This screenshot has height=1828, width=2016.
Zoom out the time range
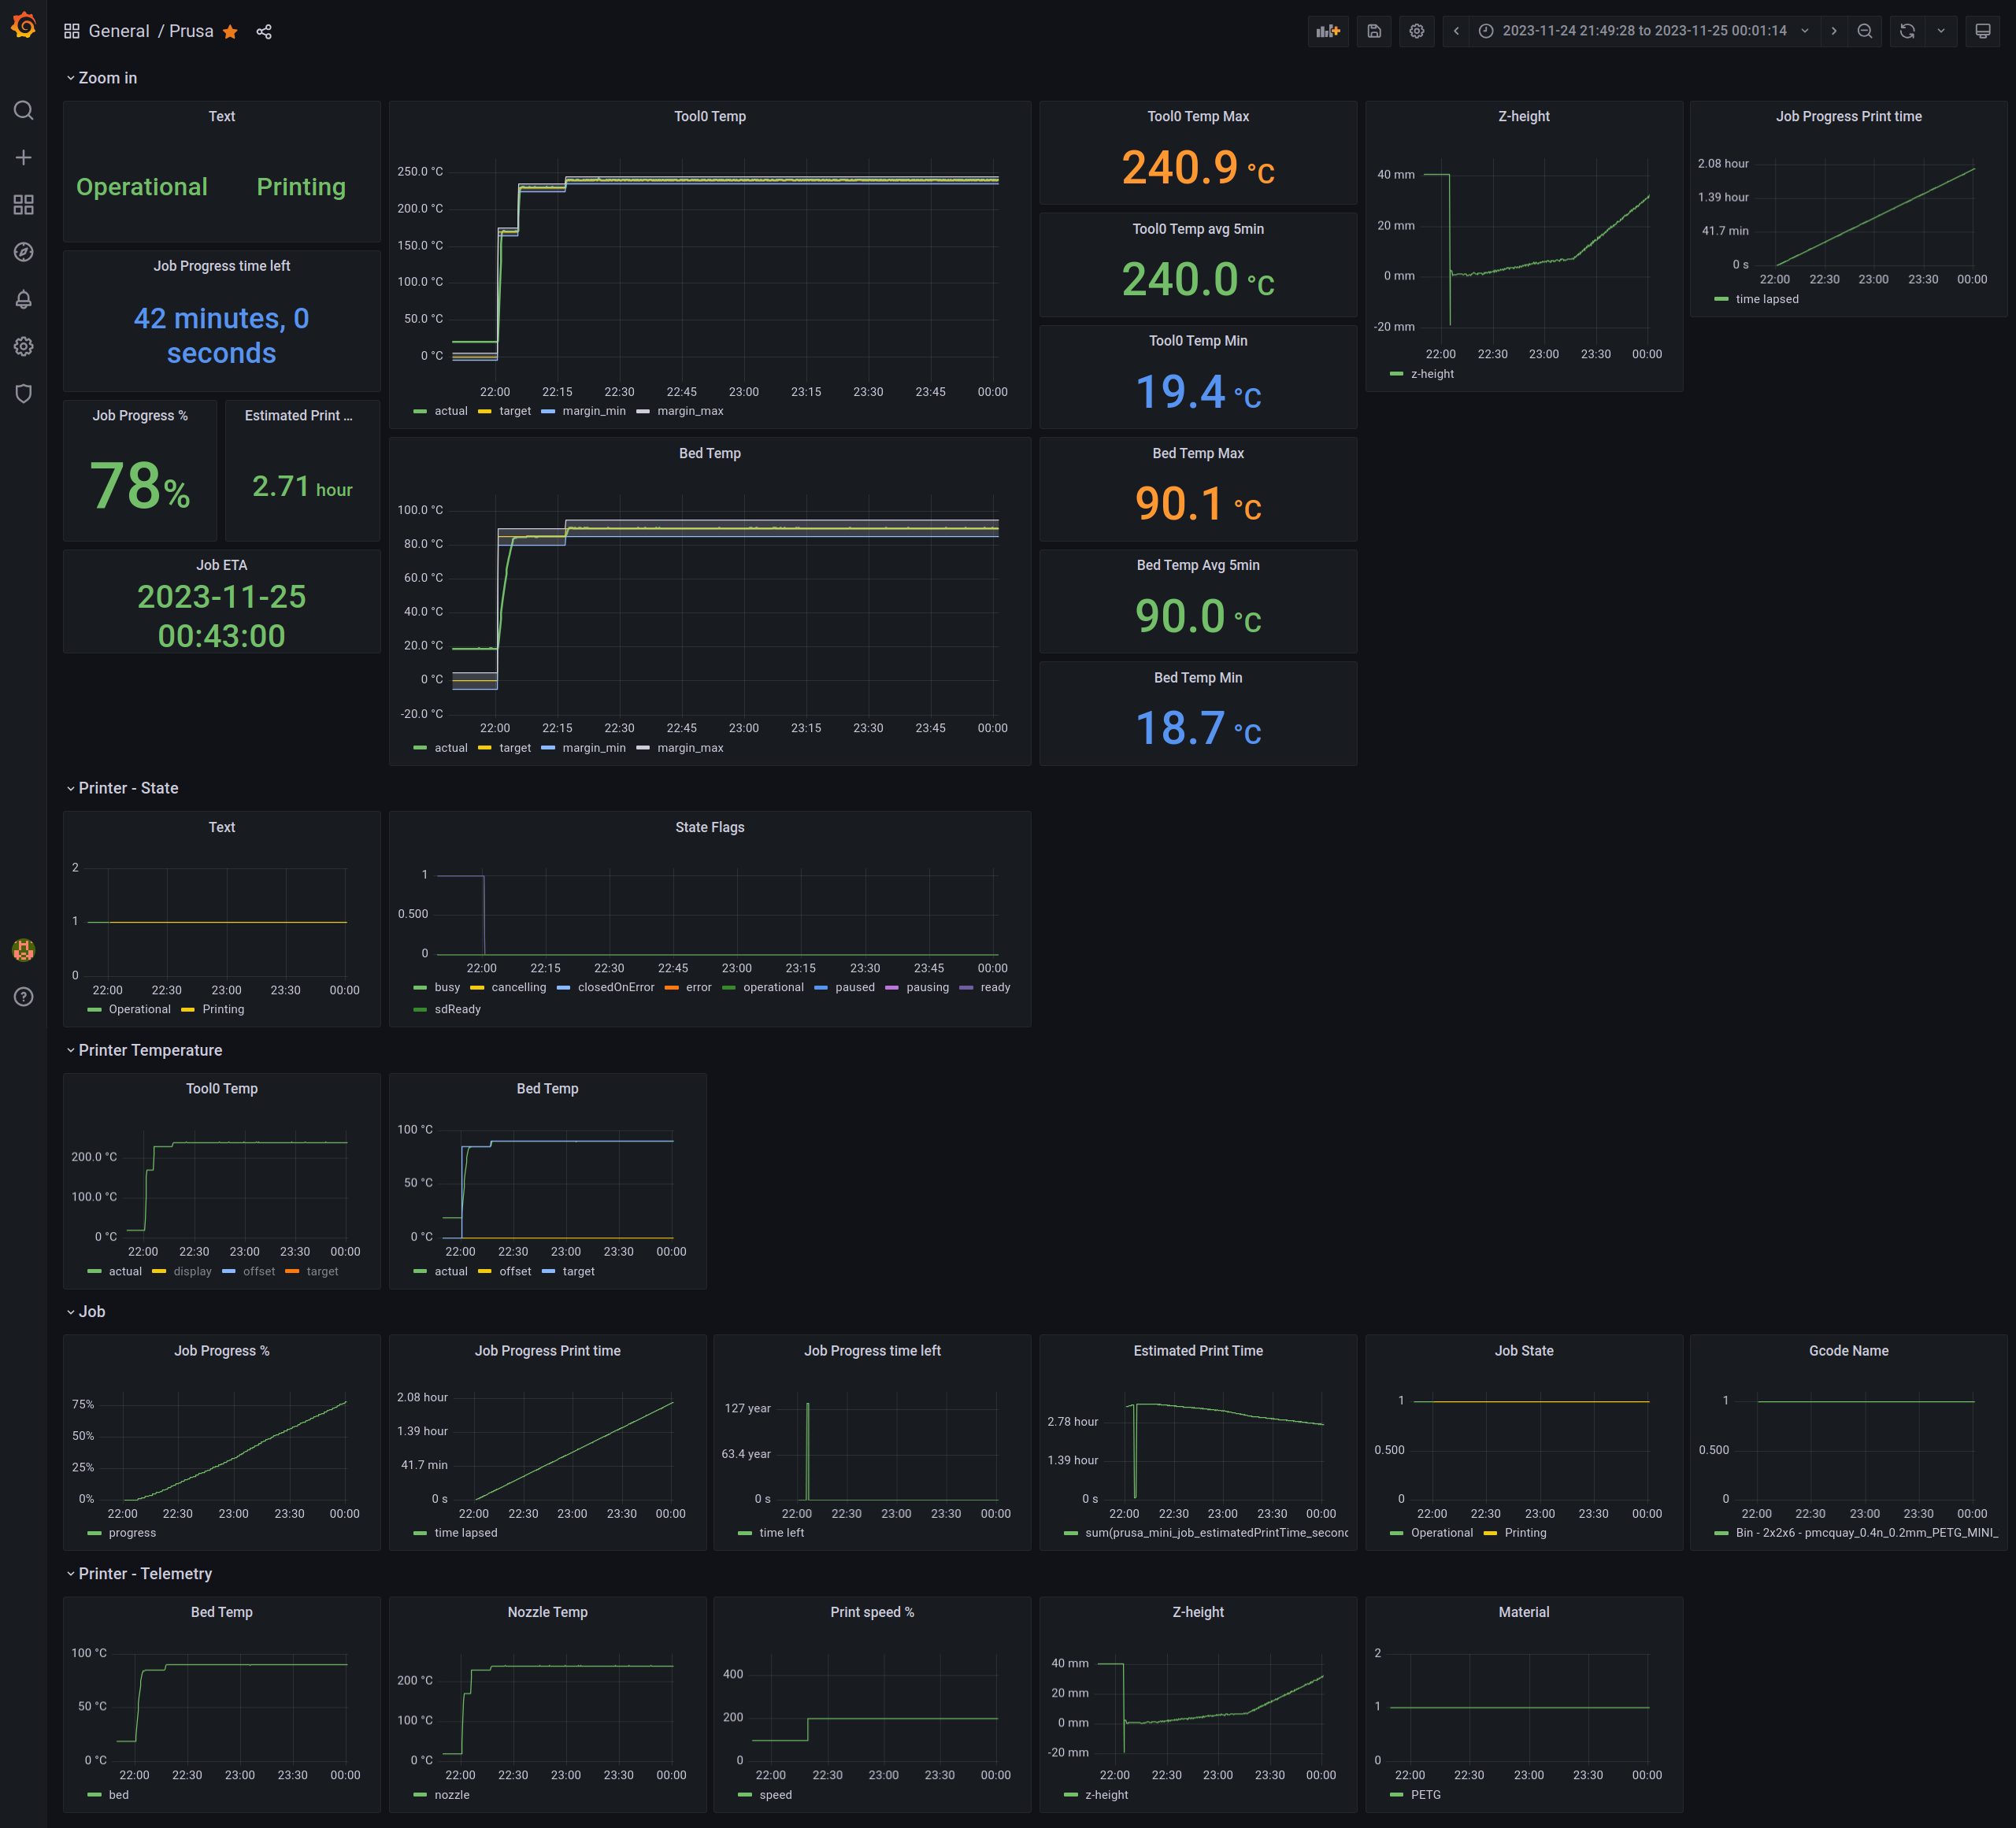[1865, 31]
